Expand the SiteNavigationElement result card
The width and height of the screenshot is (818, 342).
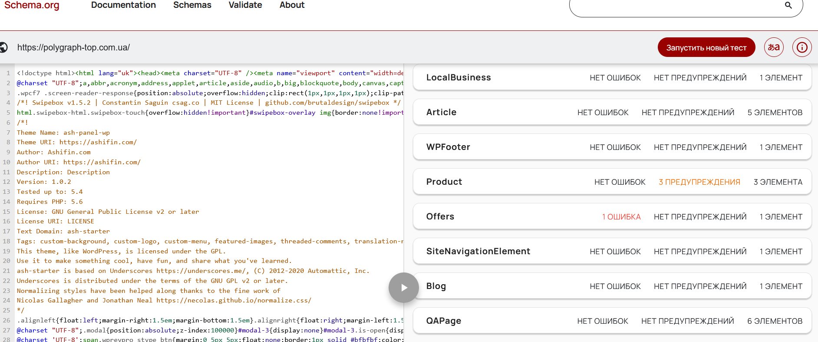click(612, 251)
